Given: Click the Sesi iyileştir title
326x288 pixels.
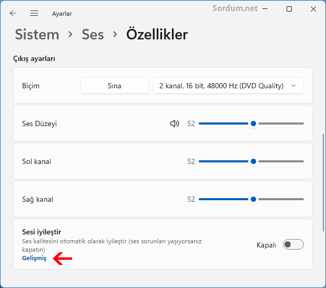Looking at the screenshot, I should (x=42, y=232).
